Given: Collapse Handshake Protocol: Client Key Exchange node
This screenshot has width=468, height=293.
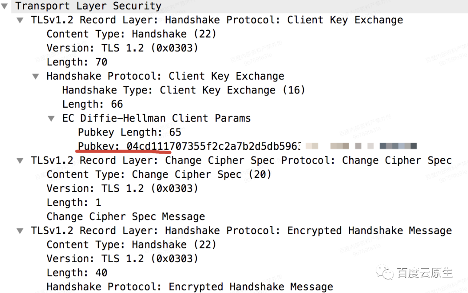Looking at the screenshot, I should pos(36,77).
